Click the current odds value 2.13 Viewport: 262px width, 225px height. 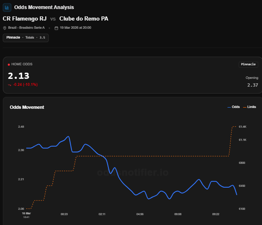18,76
